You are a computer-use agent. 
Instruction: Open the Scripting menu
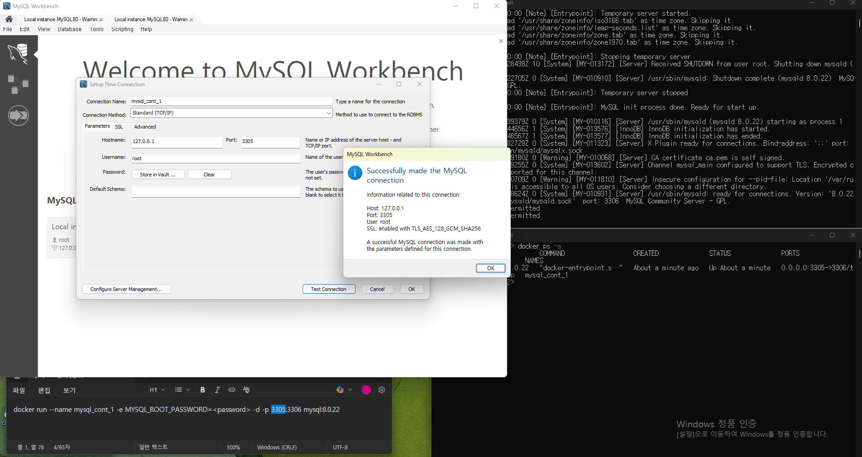pos(122,29)
